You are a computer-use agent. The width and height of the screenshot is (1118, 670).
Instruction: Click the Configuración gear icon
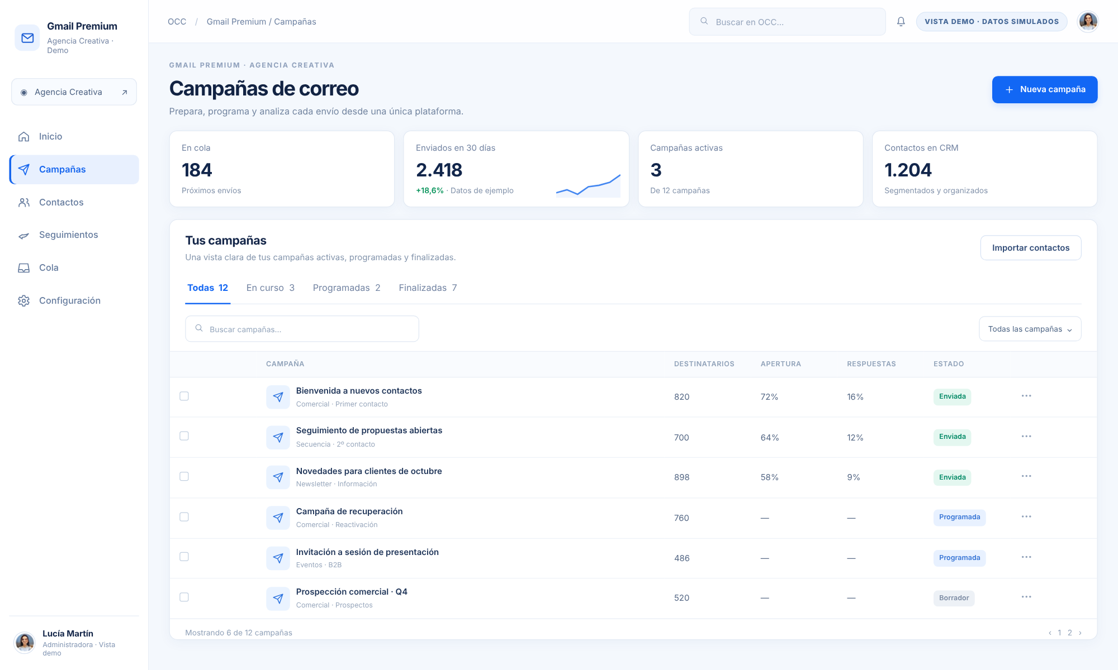point(23,301)
